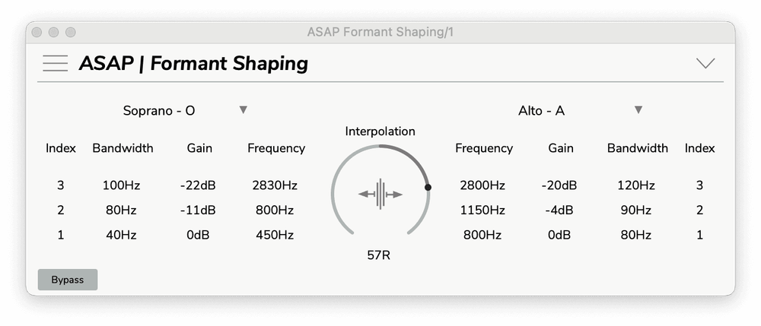Select the 1150Hz frequency value
761x326 pixels.
pyautogui.click(x=483, y=210)
